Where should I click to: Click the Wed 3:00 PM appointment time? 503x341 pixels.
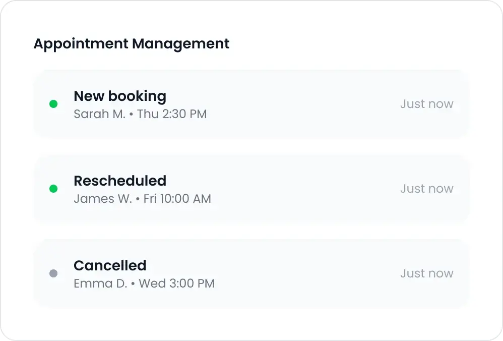tap(176, 283)
